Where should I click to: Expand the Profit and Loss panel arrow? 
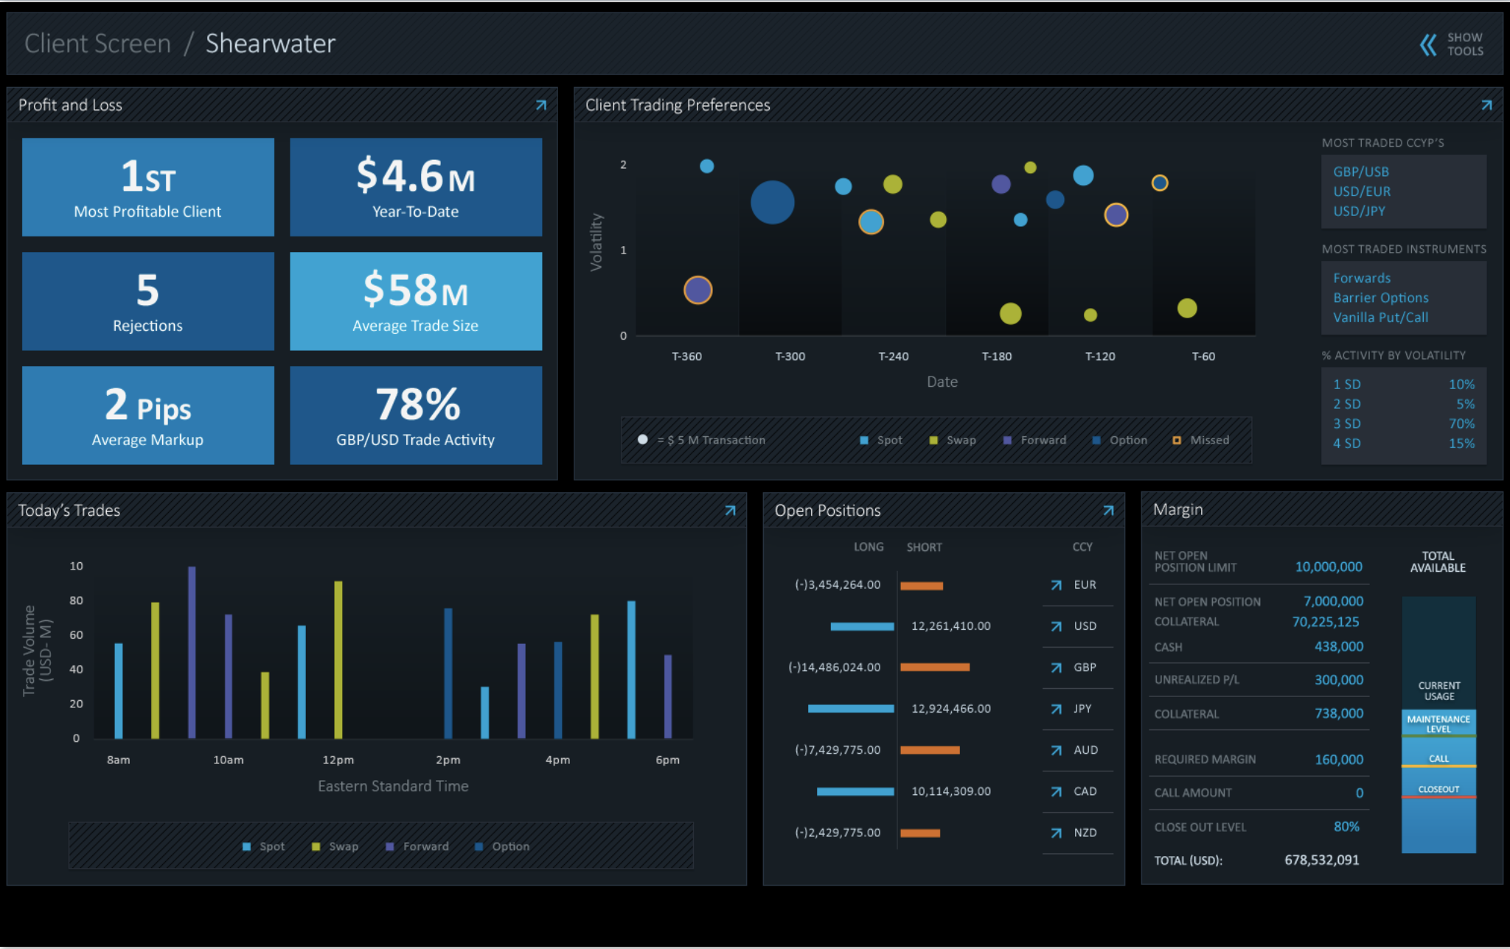coord(541,105)
